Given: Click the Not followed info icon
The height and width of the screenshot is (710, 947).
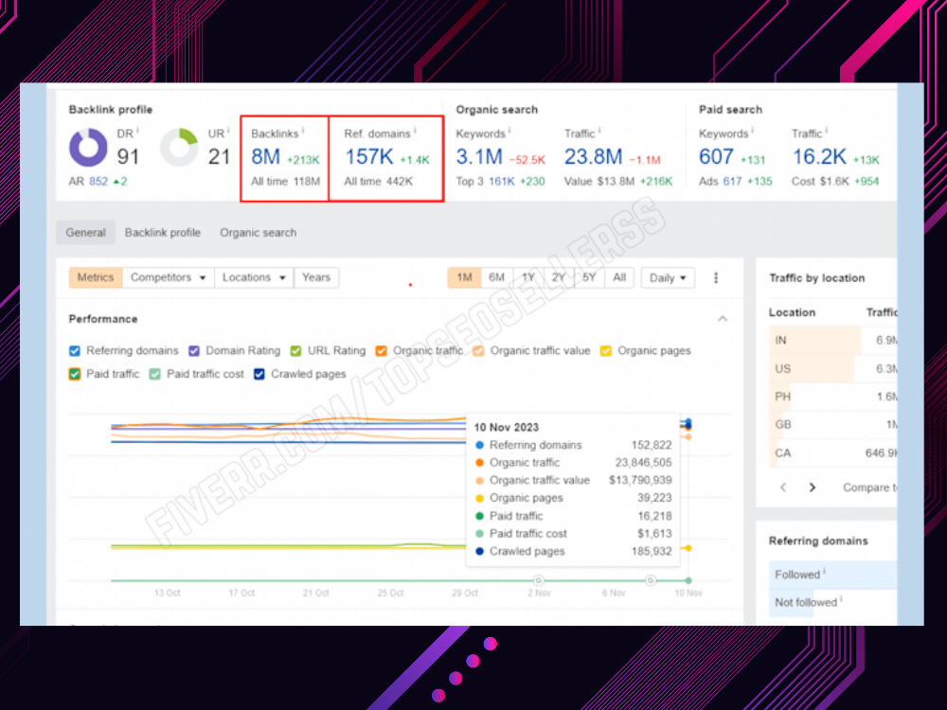Looking at the screenshot, I should coord(841,599).
